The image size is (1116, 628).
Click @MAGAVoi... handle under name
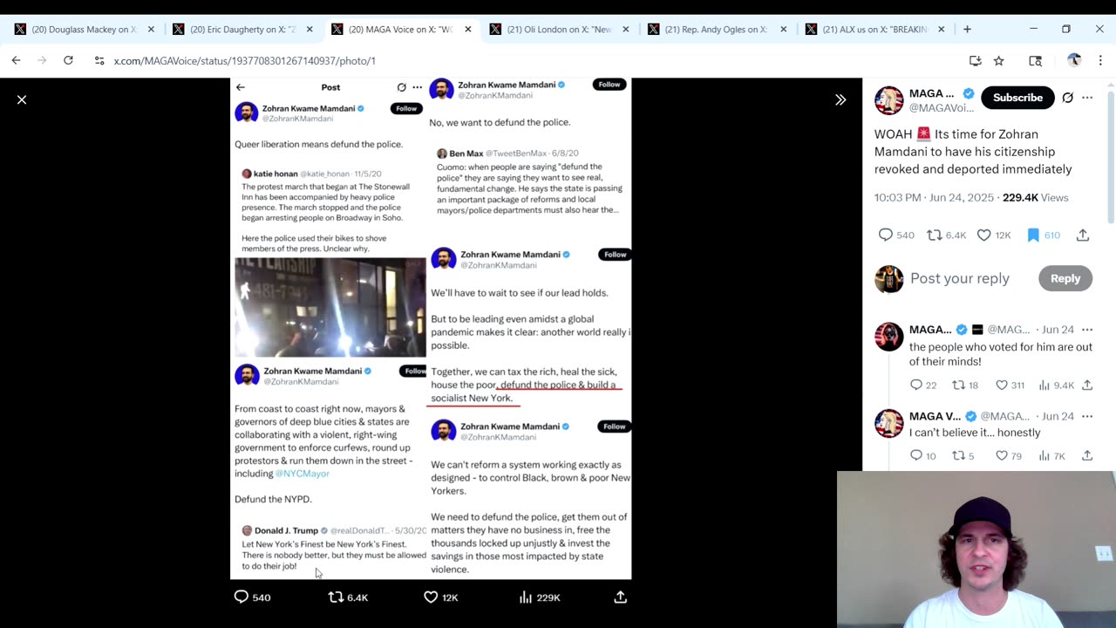click(942, 108)
